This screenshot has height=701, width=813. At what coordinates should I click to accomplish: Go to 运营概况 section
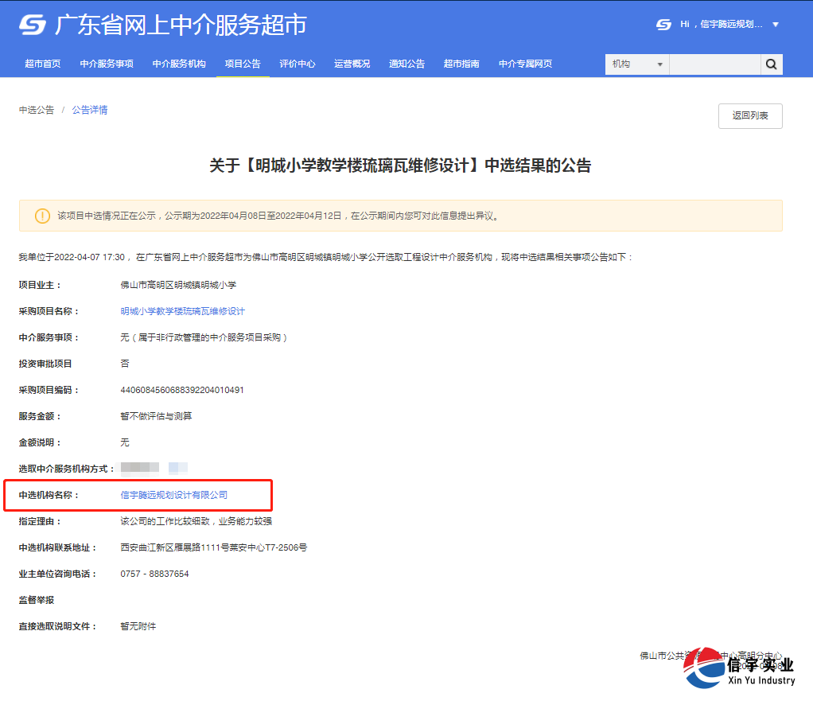point(352,64)
